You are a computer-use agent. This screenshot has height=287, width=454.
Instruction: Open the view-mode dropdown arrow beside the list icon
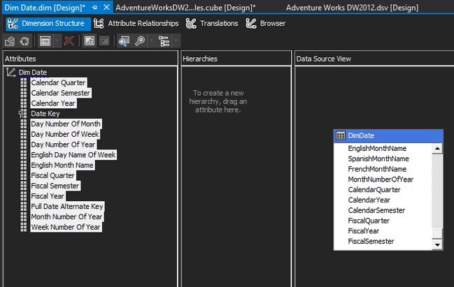[57, 41]
